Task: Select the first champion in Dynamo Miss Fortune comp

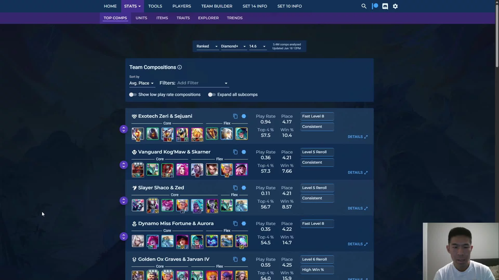Action: click(138, 241)
